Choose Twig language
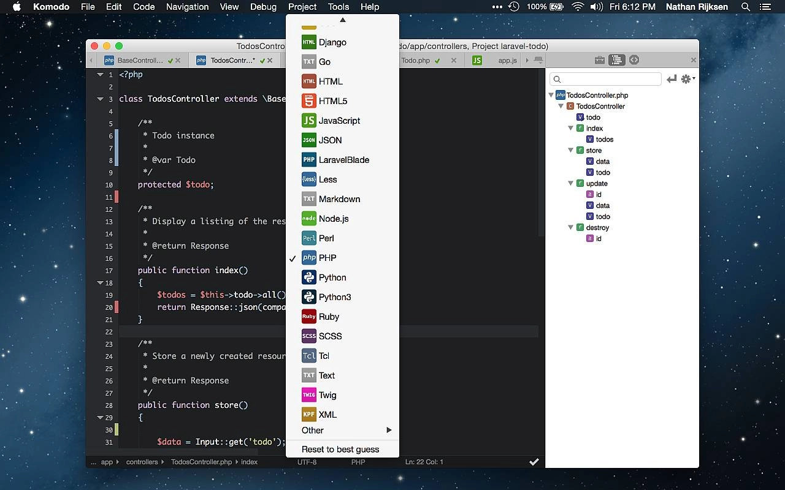The image size is (785, 490). pyautogui.click(x=342, y=395)
